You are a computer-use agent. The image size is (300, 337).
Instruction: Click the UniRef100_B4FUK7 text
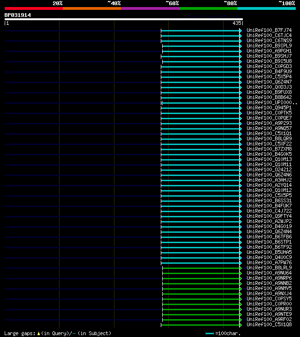click(x=269, y=206)
